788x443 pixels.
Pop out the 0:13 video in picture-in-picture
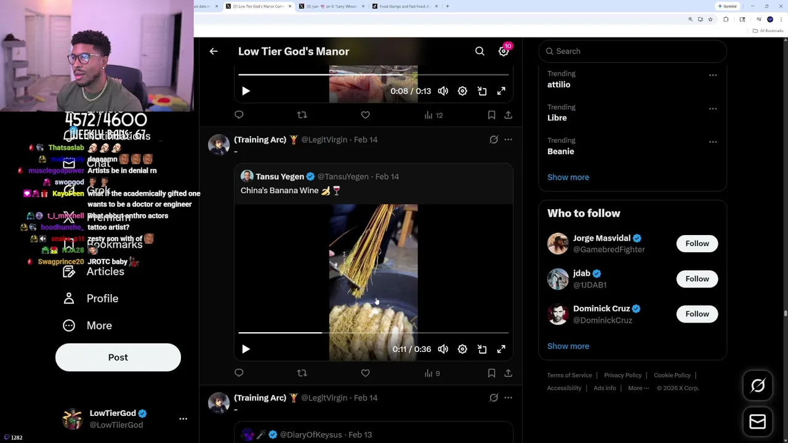482,91
